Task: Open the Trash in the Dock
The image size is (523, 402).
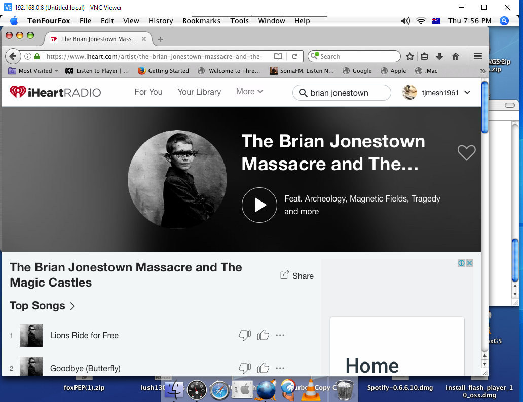Action: pos(344,389)
